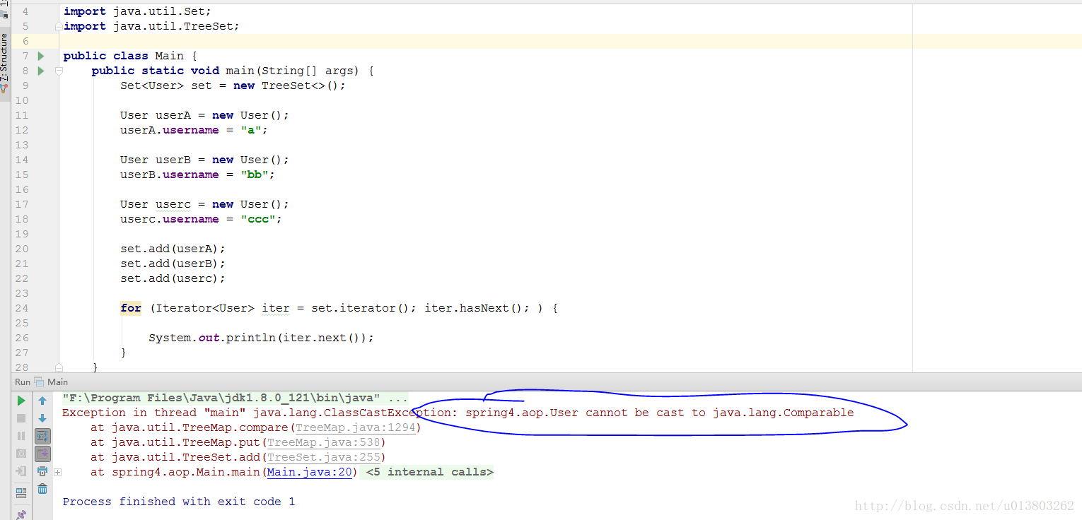
Task: Click 'String[] args' in main method signature
Action: pos(307,71)
